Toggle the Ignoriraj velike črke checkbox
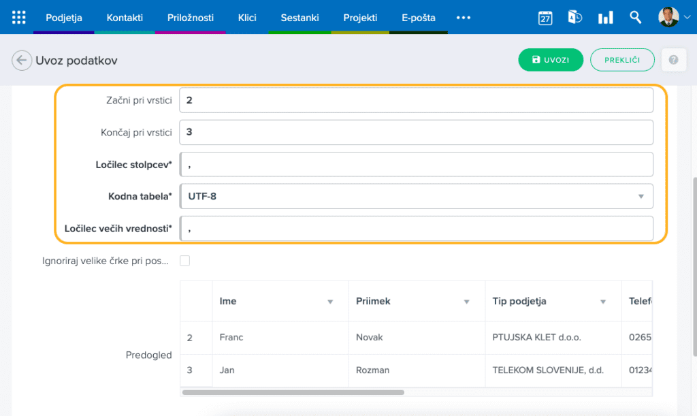 tap(184, 261)
